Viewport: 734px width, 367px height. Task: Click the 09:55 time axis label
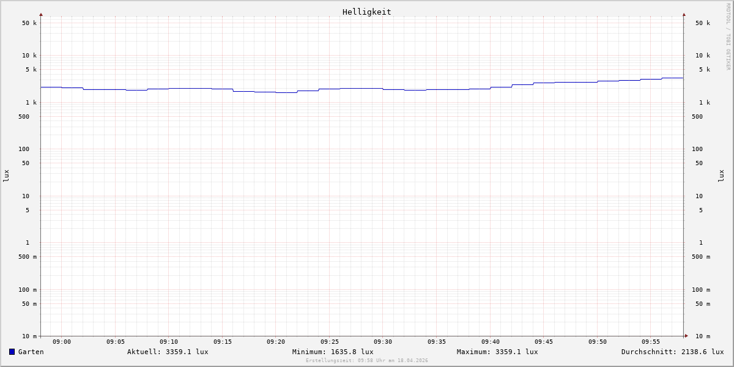pos(651,342)
